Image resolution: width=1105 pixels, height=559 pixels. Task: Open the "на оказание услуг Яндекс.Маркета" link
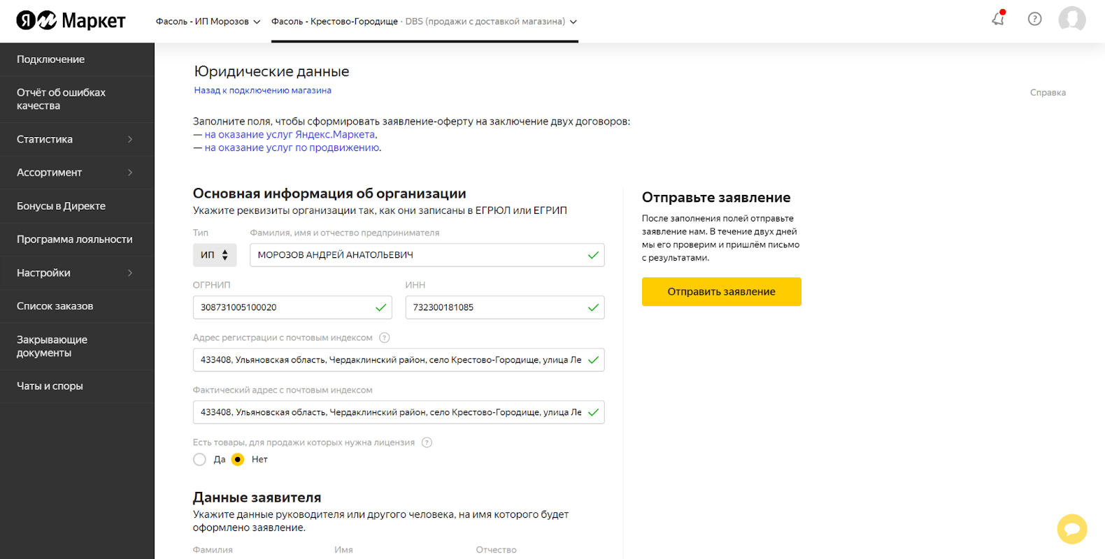coord(290,134)
